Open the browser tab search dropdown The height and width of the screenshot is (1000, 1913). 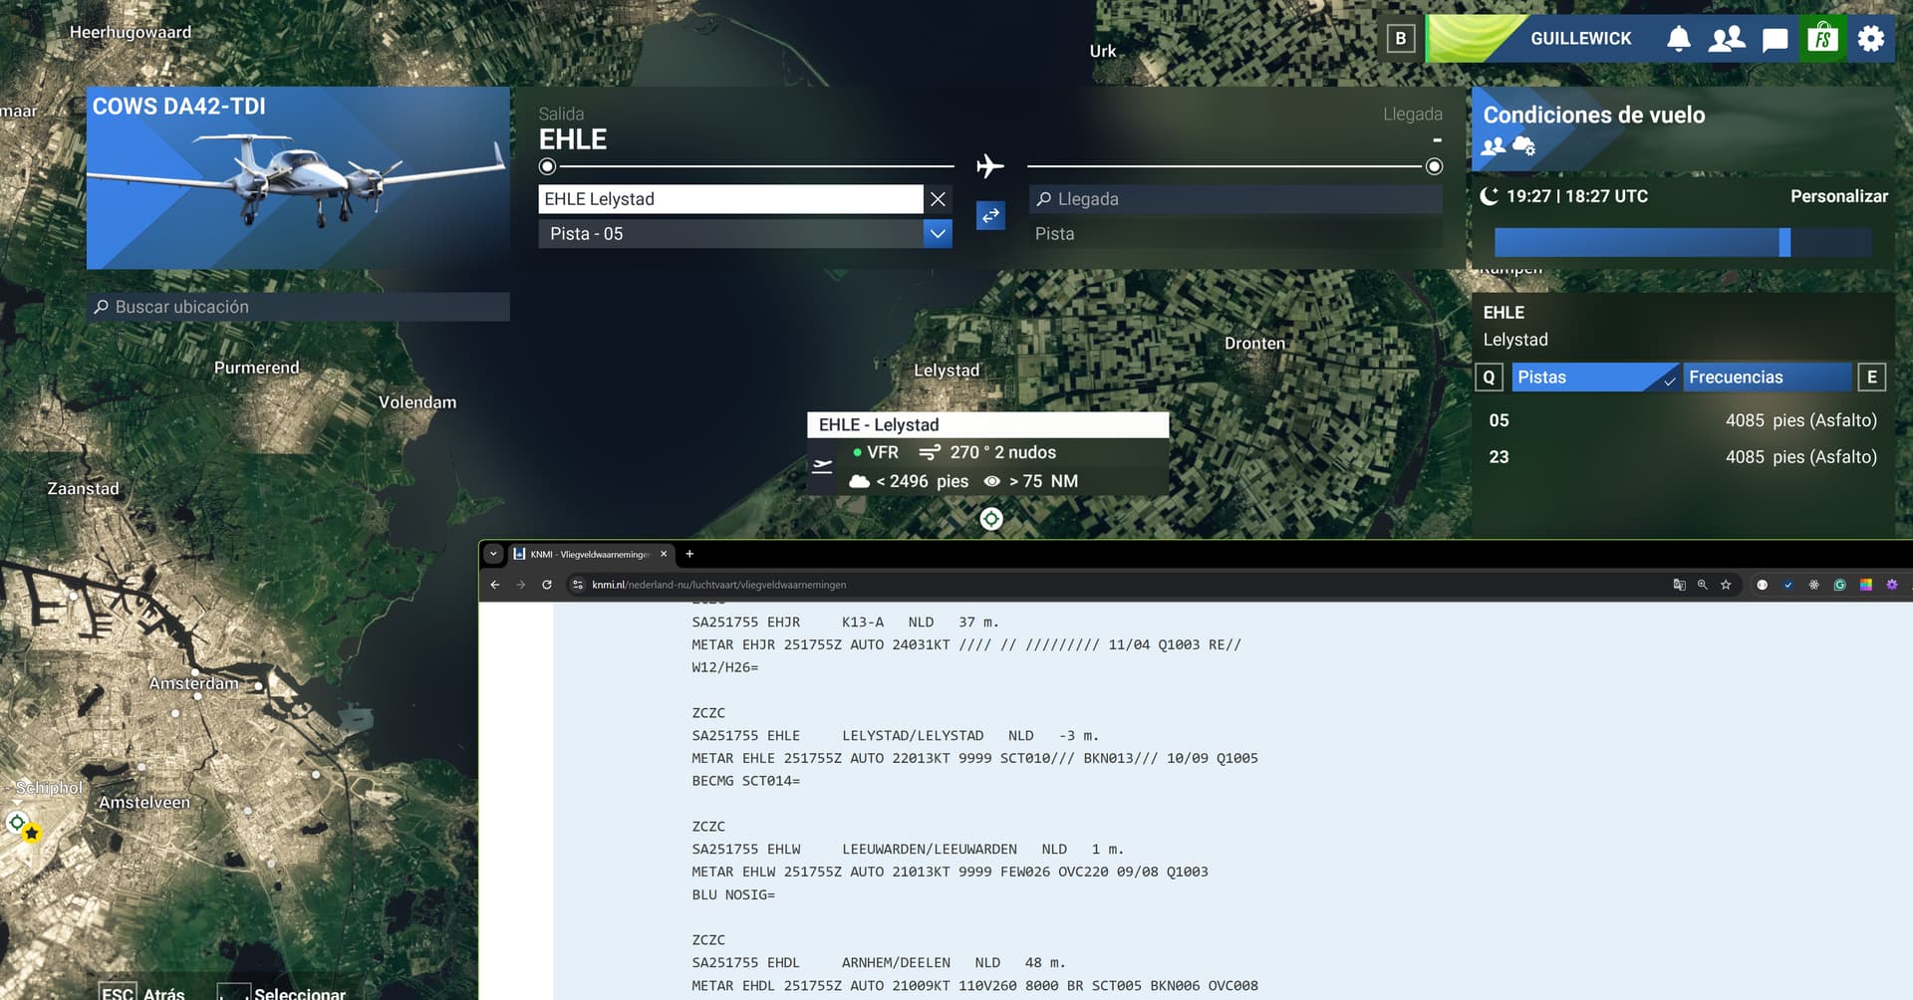[493, 554]
